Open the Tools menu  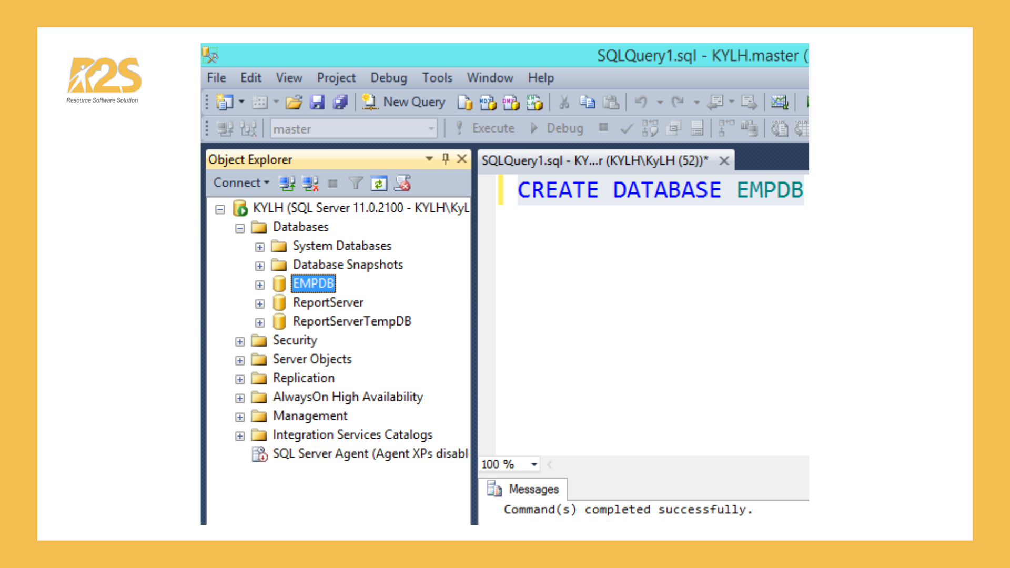[x=437, y=77]
